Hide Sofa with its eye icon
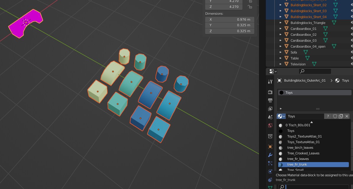 tap(352, 52)
